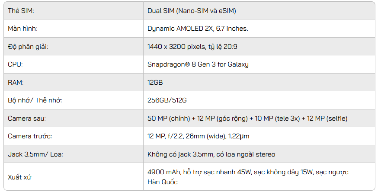This screenshot has height=192, width=381.
Task: Select the "Dynamic AMOLED 2X, 6.7 inches" value
Action: click(198, 29)
